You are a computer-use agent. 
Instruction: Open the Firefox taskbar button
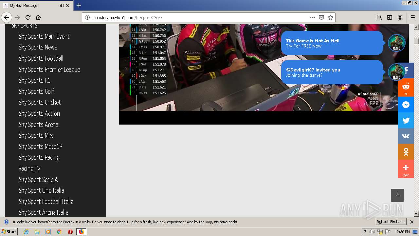[81, 232]
